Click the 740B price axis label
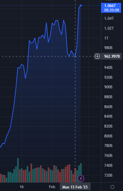This screenshot has width=123, height=191. click(108, 165)
